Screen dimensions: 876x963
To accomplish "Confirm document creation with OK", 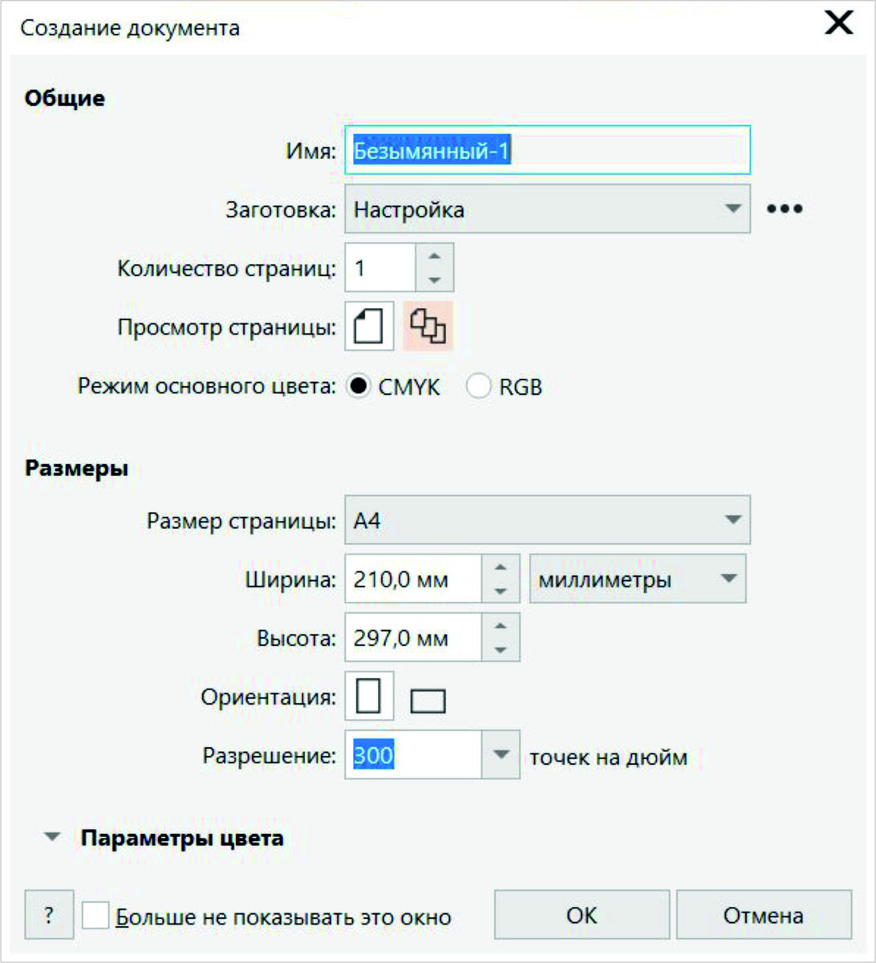I will point(583,913).
